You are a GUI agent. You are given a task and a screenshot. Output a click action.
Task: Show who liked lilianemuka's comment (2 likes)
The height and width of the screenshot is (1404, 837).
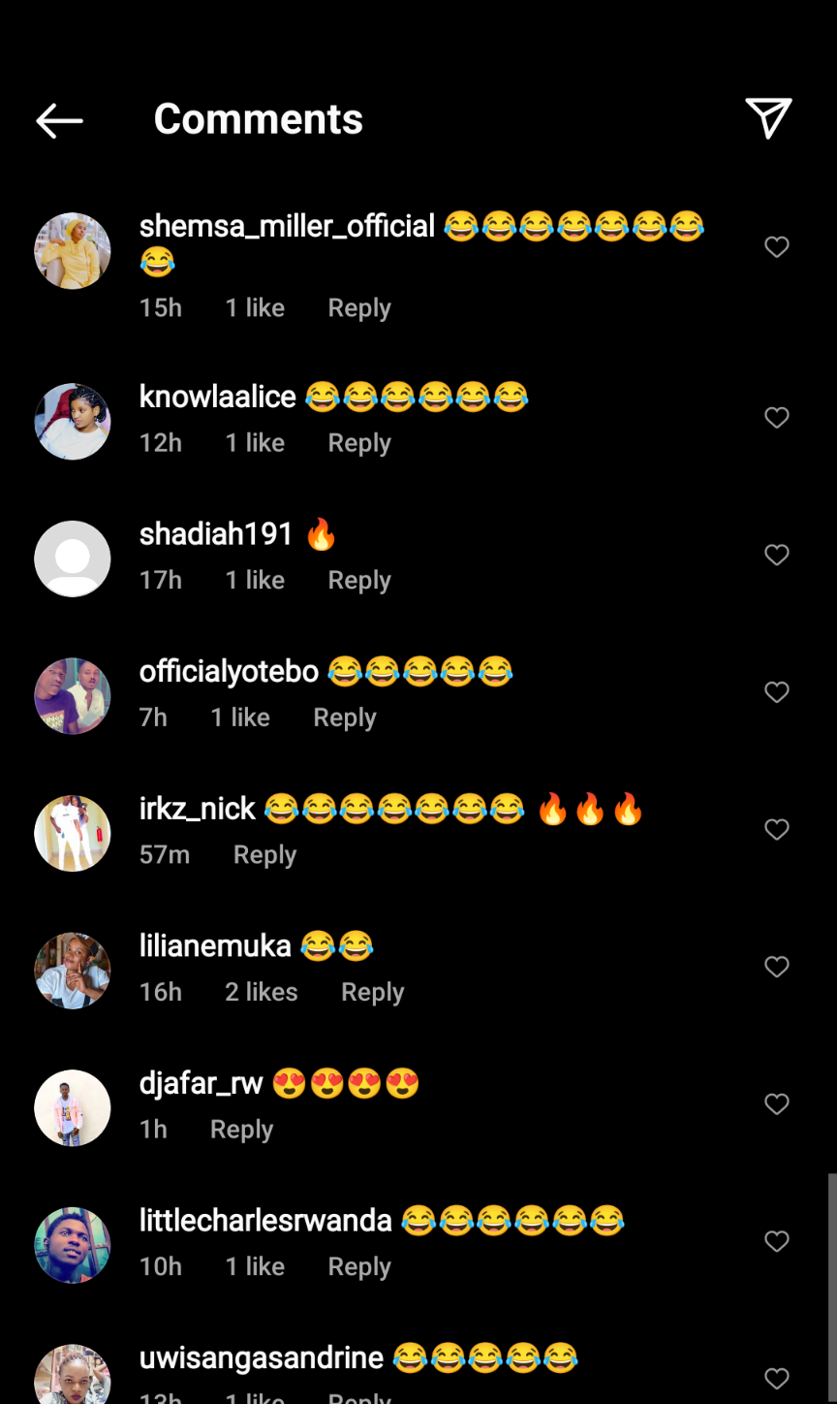262,992
